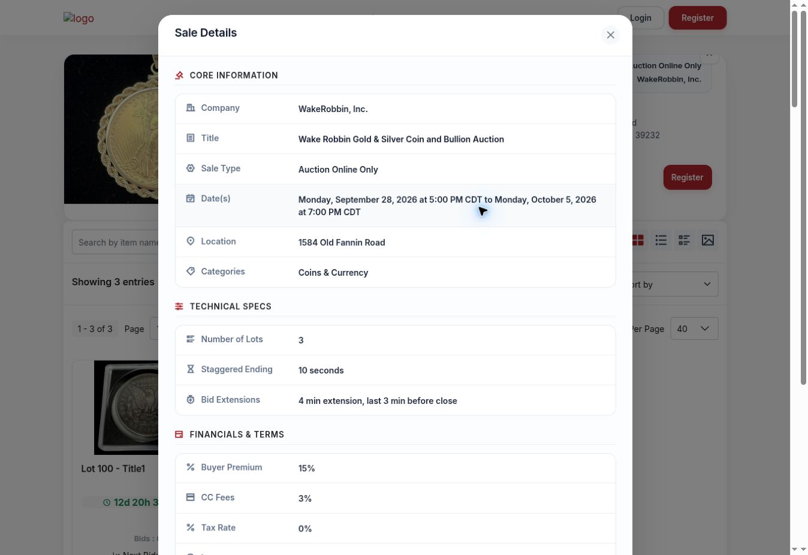Click the auction date range text

tap(447, 206)
